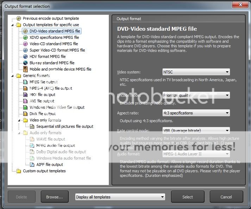Screen dimensions: 251x209
Task: Select Previous encode output template
Action: pos(51,18)
